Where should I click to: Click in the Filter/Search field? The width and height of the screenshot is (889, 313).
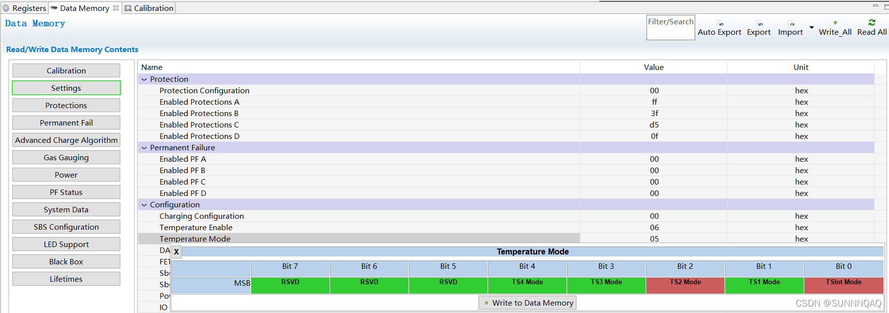coord(670,27)
